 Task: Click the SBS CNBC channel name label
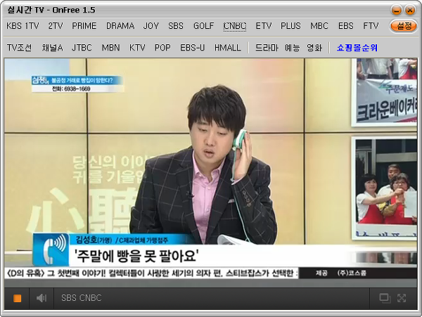[82, 298]
